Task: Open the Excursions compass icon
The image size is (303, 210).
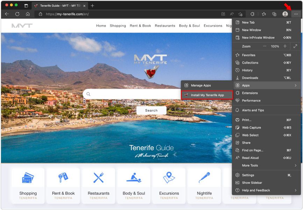Action: click(x=169, y=177)
